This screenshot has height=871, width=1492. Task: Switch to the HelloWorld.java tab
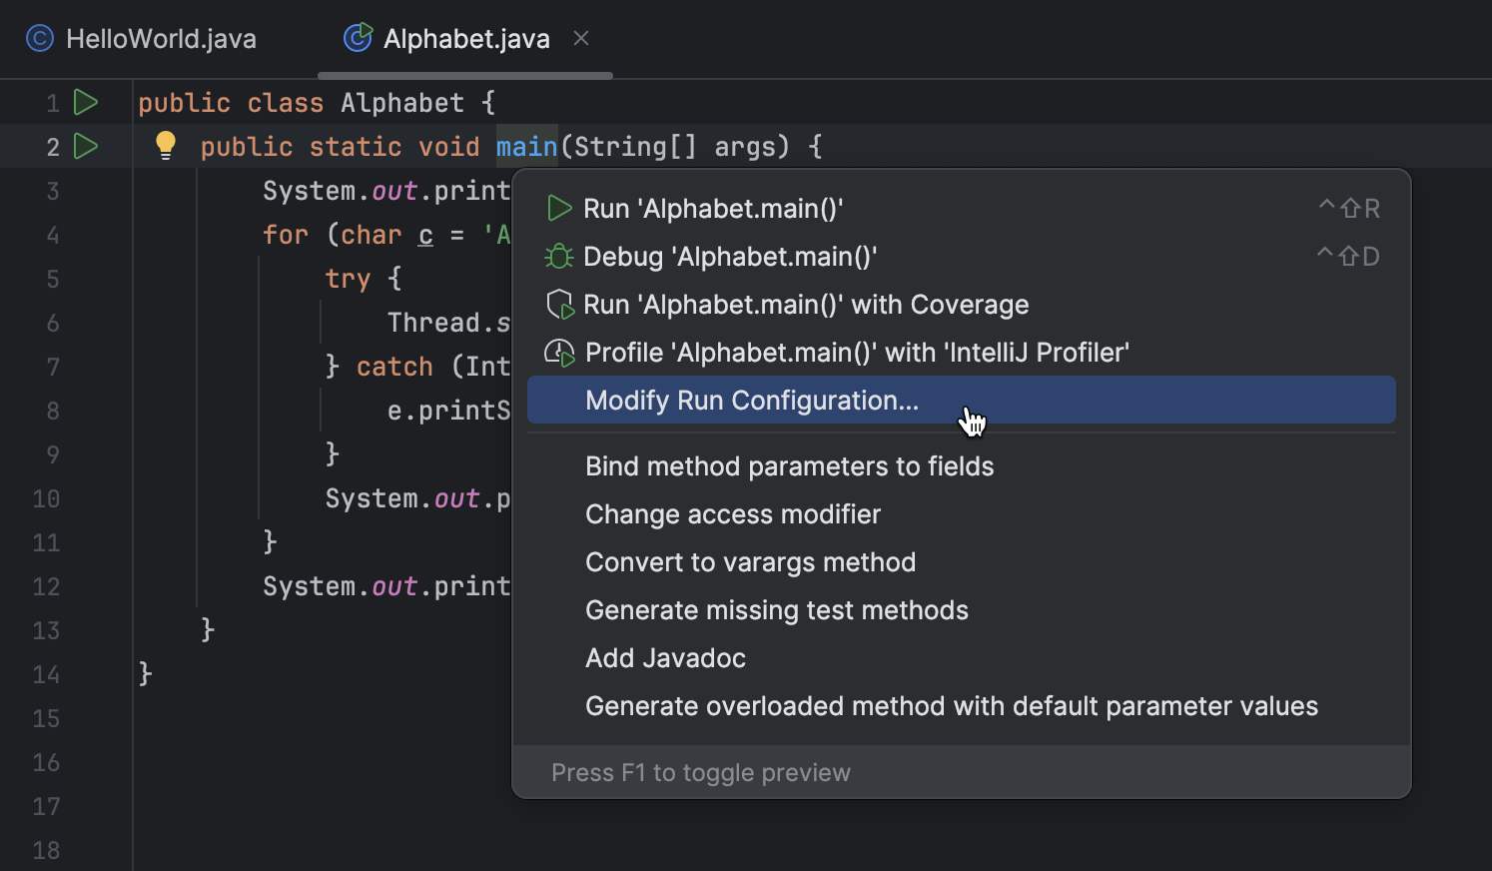pyautogui.click(x=160, y=38)
